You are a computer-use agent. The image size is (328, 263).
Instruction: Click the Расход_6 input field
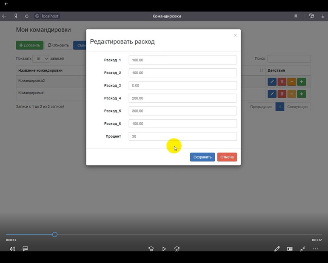183,124
